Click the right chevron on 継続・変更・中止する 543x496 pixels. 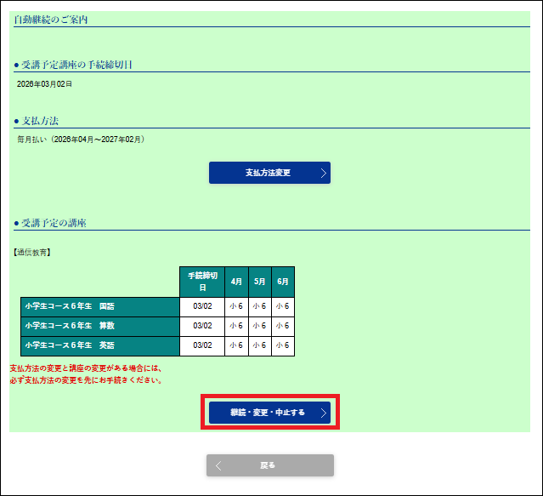[323, 413]
